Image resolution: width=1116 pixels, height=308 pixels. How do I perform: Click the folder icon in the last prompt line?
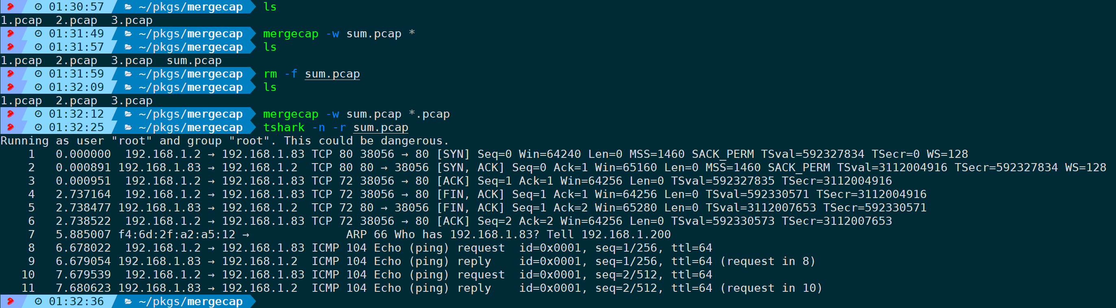128,302
